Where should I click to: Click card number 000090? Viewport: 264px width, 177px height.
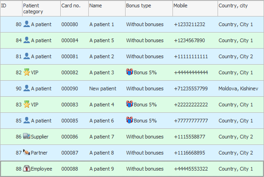(x=69, y=88)
